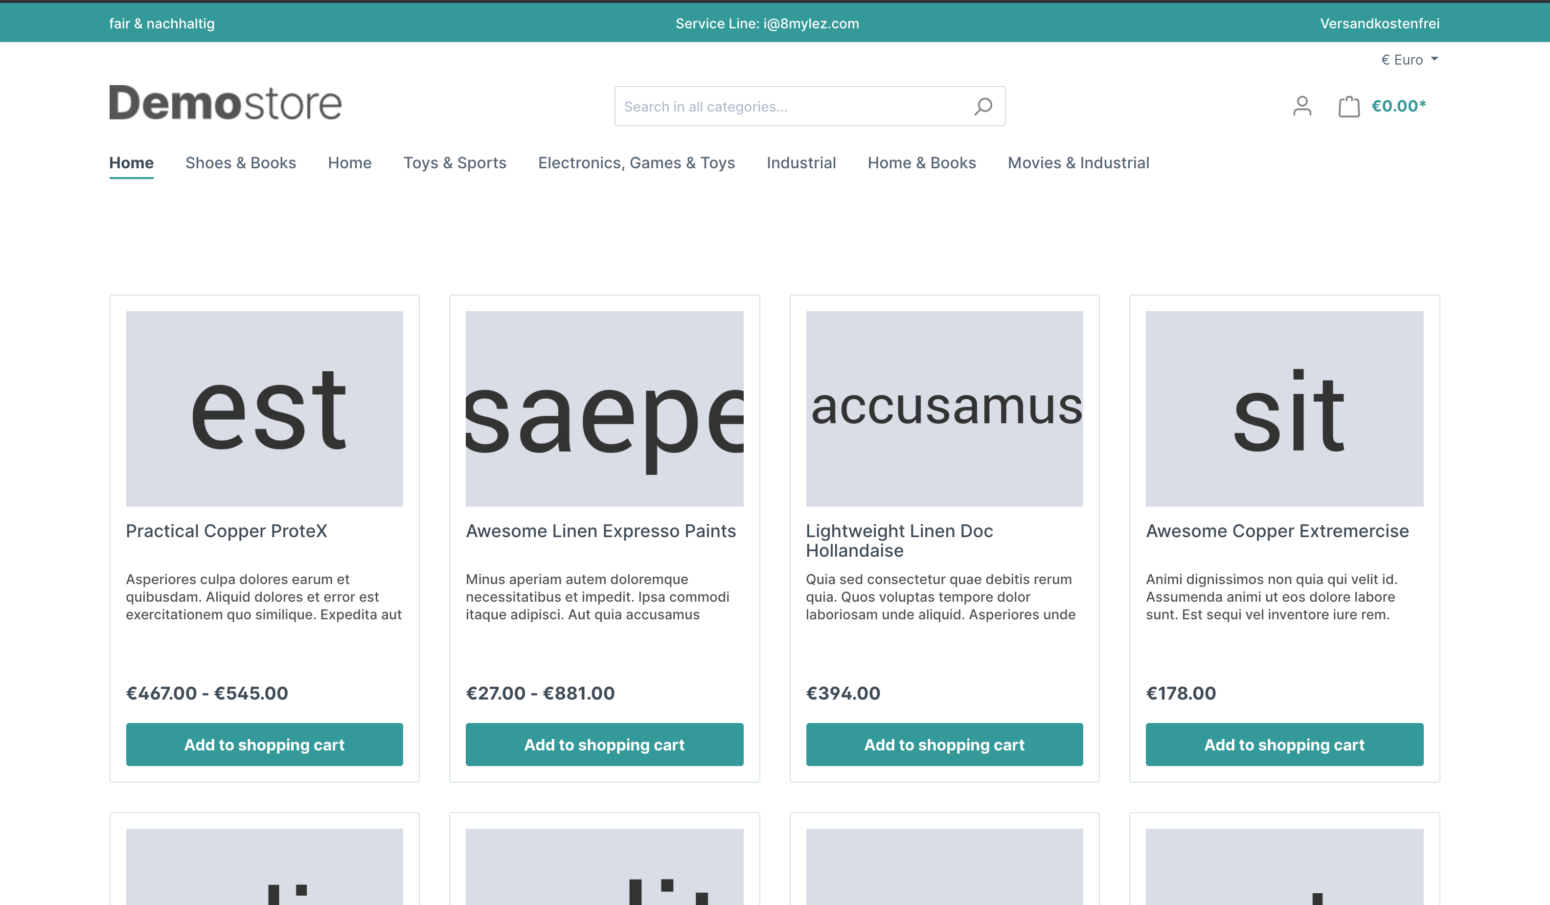Click the search magnifier icon
This screenshot has height=905, width=1550.
pos(983,106)
